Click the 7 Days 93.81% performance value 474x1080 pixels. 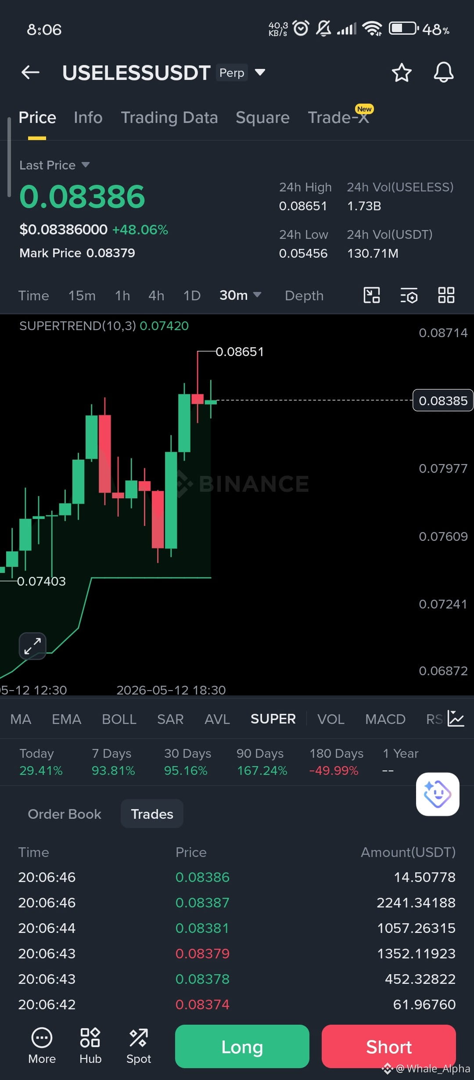[113, 770]
